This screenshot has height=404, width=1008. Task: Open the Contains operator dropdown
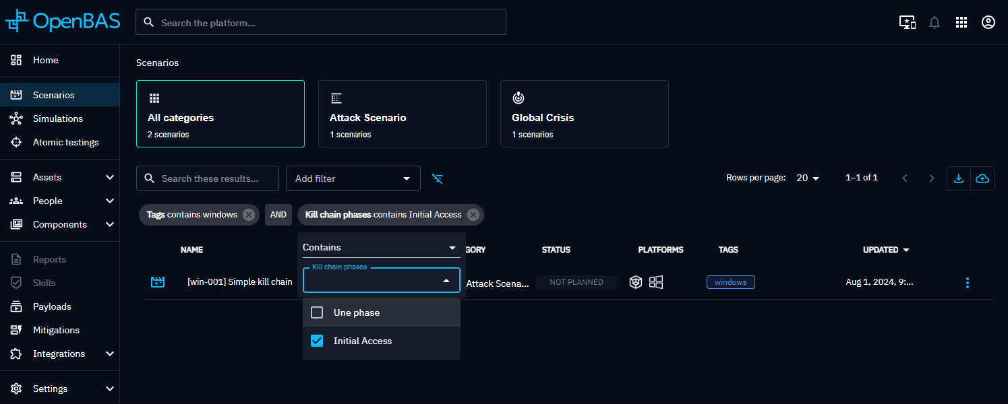[x=380, y=248]
